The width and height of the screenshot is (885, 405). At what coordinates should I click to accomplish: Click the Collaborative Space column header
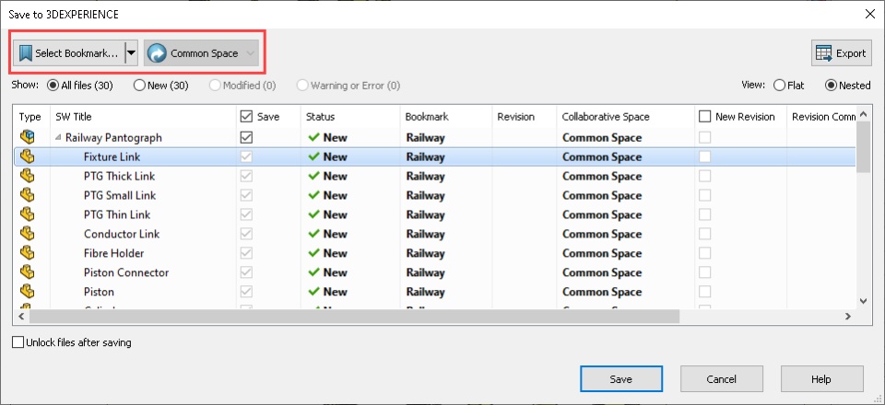point(606,117)
